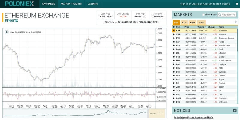This screenshot has height=120, width=240.
Task: Click the ETH/BTC pair label
Action: (x=11, y=21)
